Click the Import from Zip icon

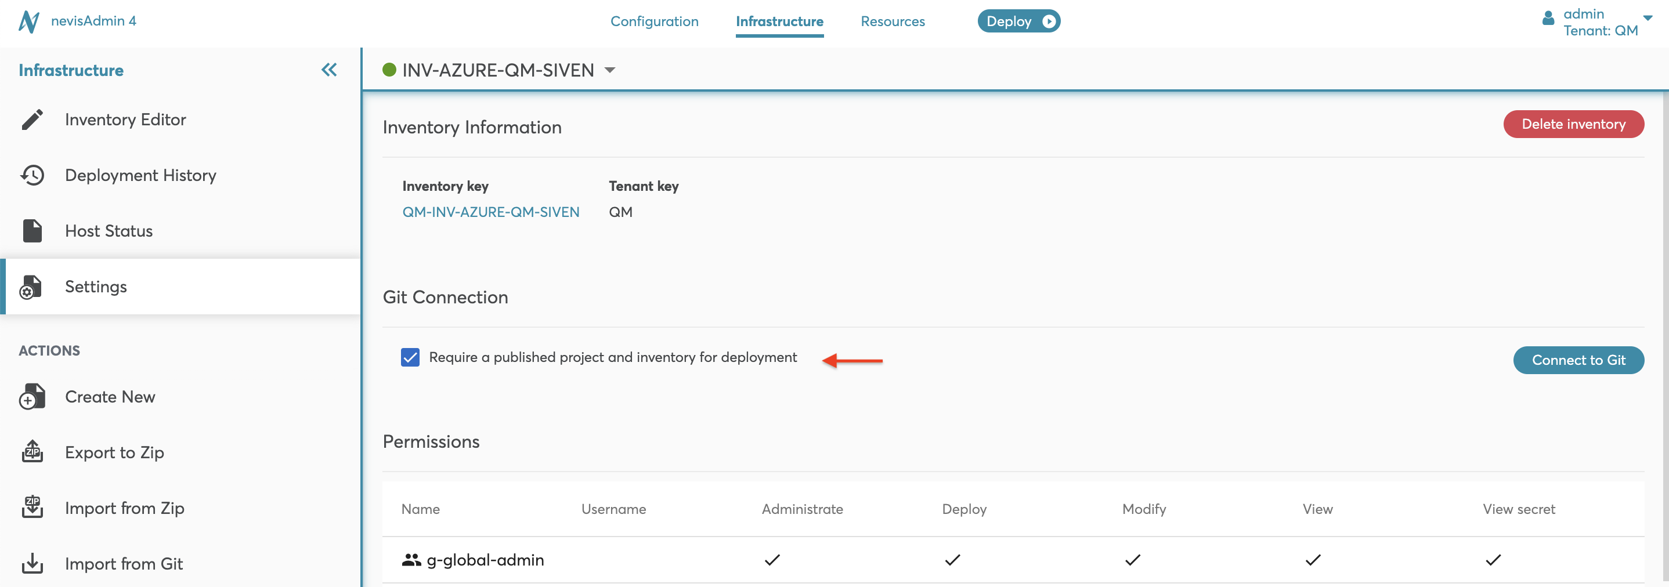pyautogui.click(x=32, y=508)
